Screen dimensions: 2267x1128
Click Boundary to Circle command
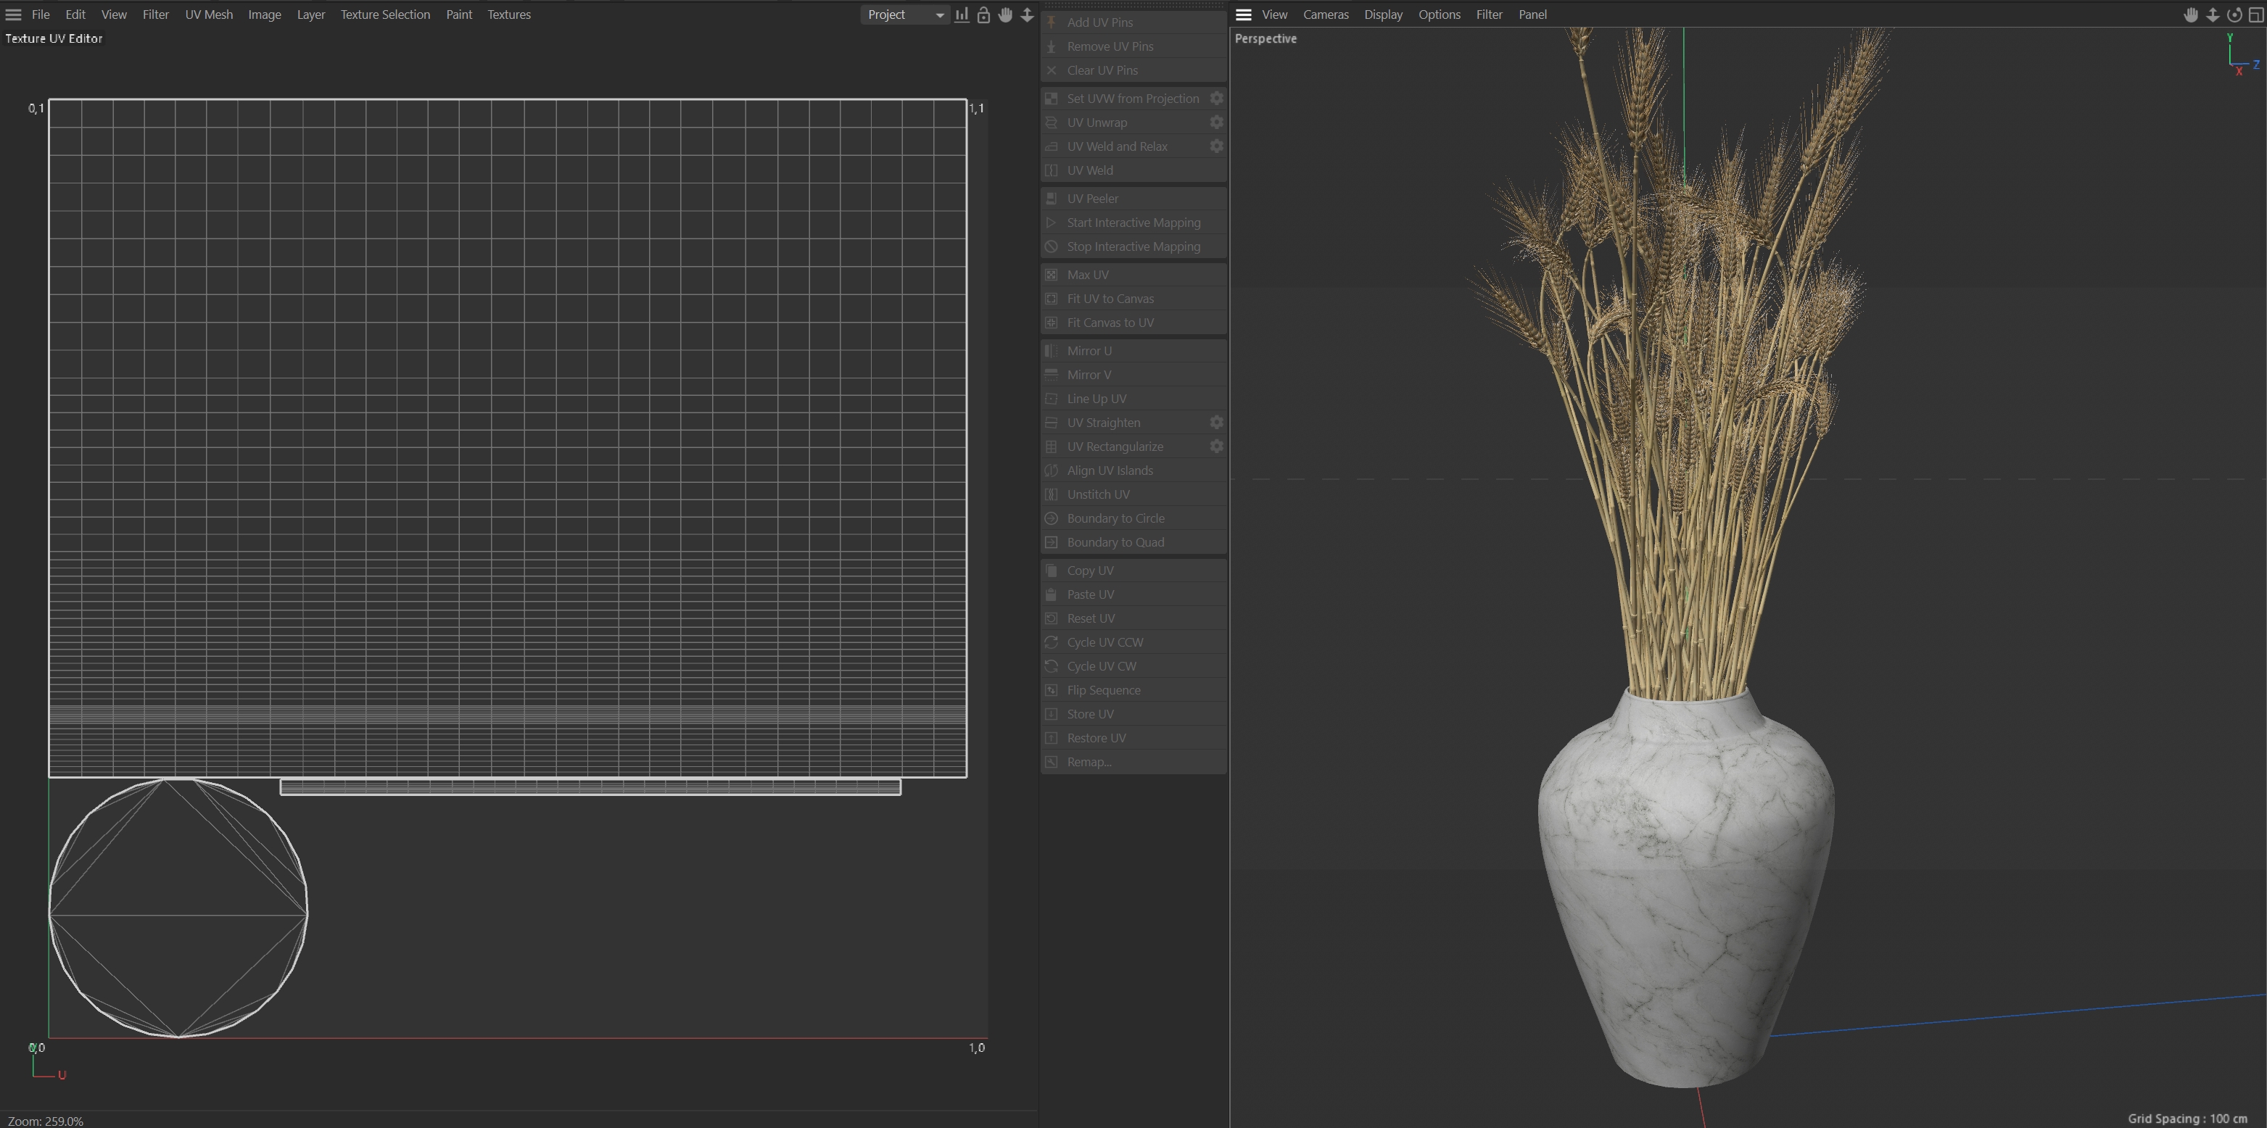[1115, 518]
